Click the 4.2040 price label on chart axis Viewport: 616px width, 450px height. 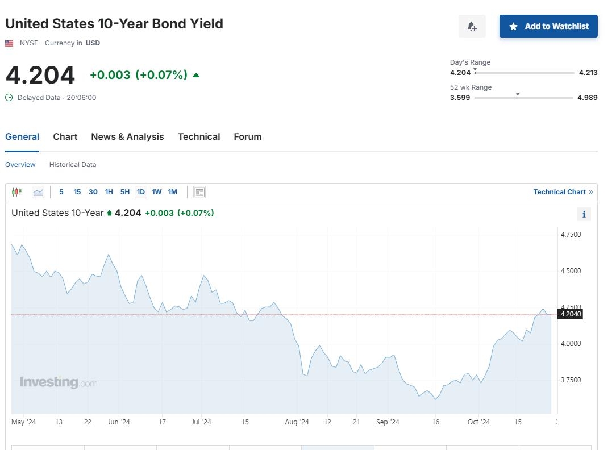pyautogui.click(x=571, y=314)
